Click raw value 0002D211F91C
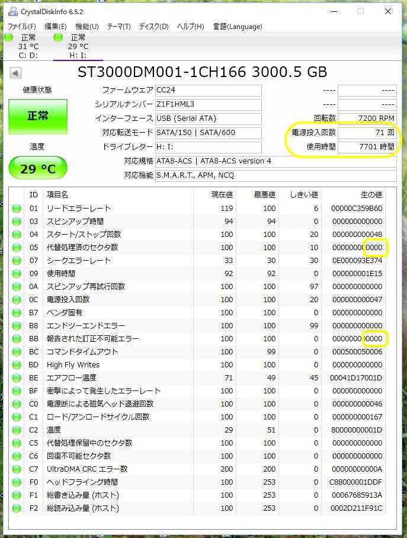Screen dimensions: 407x538 point(356,508)
